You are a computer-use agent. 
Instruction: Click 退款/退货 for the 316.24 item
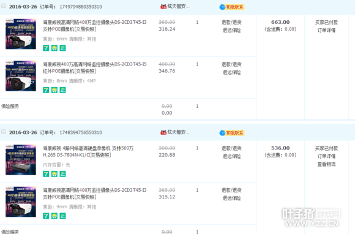(x=231, y=22)
